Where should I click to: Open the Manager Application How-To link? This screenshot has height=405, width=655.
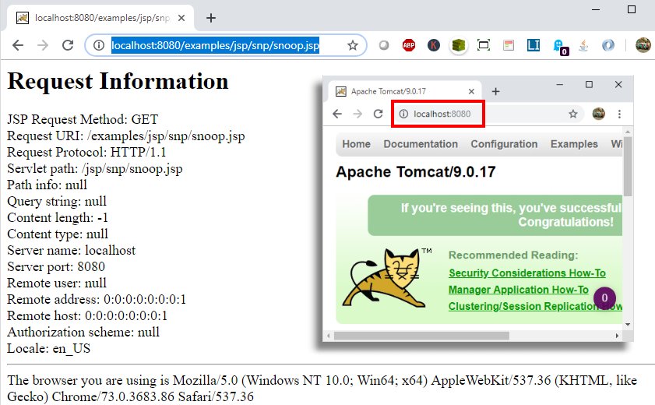pos(518,290)
